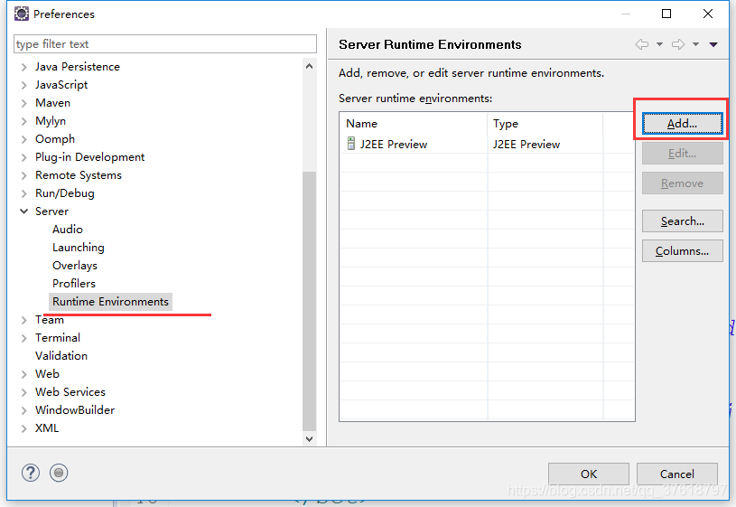Click the Search... button
736x507 pixels.
[x=682, y=221]
